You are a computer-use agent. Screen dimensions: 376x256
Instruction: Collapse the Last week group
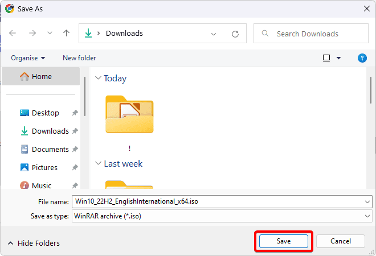pos(98,163)
